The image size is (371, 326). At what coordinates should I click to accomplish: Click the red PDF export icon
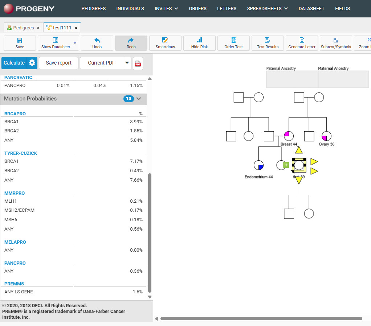tap(138, 63)
